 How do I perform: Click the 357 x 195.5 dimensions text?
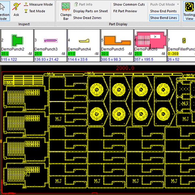(144, 59)
